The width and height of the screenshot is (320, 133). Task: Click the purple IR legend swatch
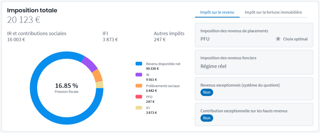139,75
